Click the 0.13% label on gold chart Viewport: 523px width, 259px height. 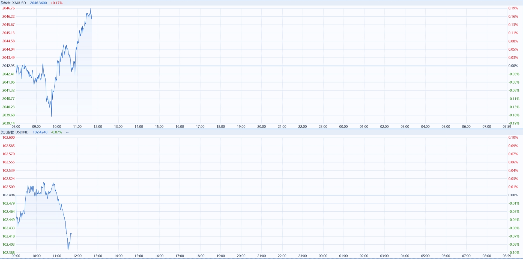tap(513, 25)
